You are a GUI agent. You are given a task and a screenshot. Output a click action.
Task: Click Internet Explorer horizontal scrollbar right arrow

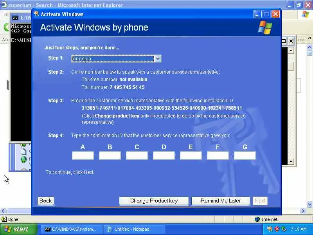(303, 211)
